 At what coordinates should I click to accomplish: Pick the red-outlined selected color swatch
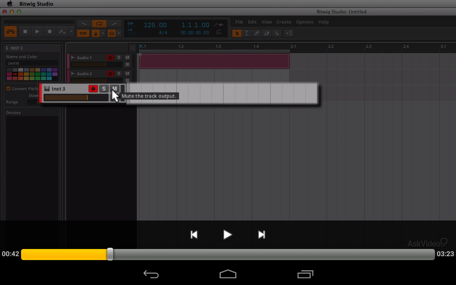click(x=15, y=74)
